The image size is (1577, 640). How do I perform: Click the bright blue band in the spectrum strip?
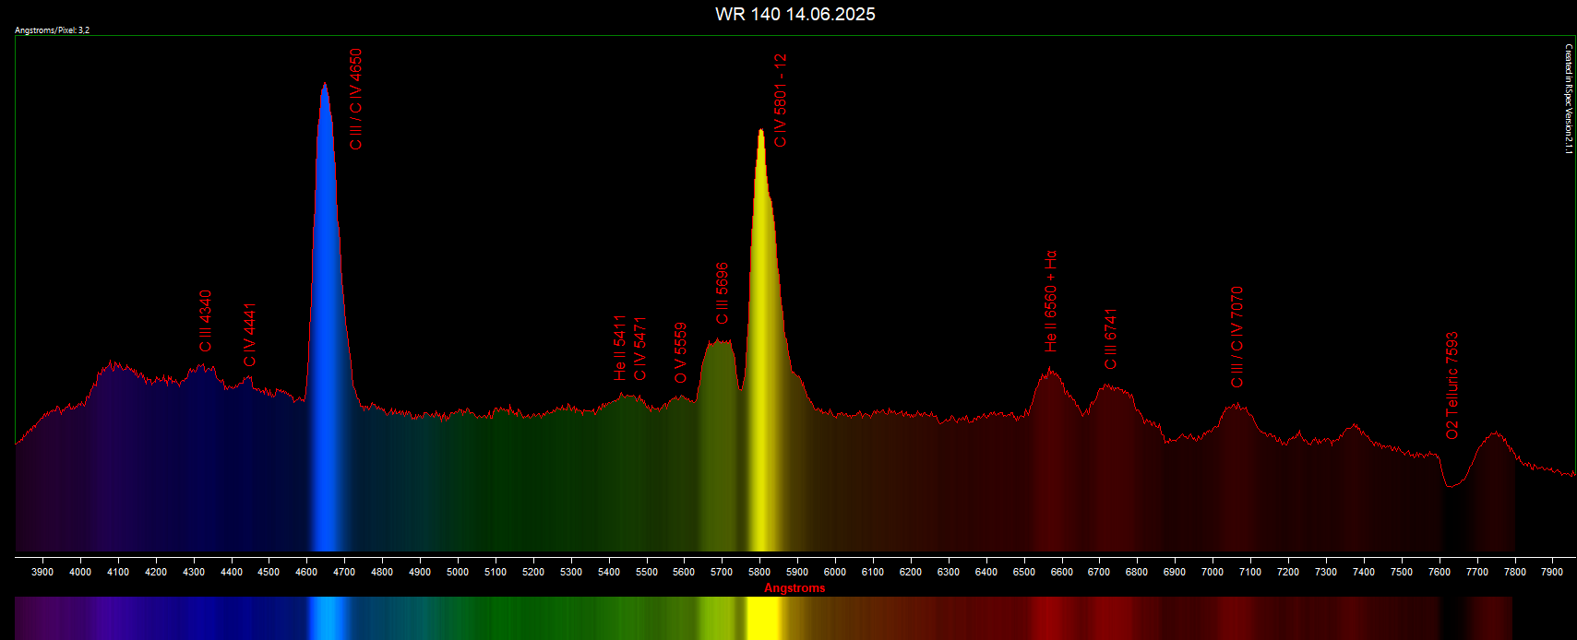pos(326,618)
